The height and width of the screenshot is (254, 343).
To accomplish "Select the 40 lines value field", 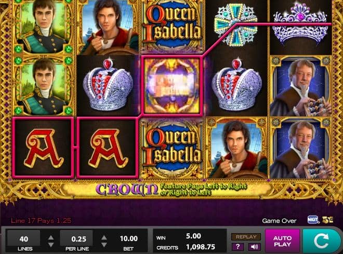I will tap(23, 238).
